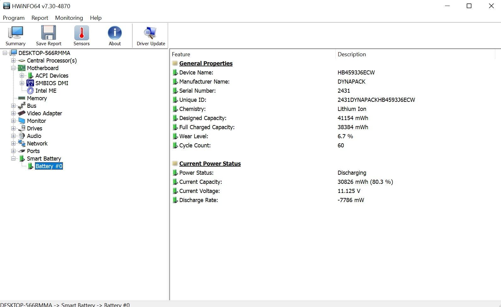Select the Memory tree item
Image resolution: width=501 pixels, height=307 pixels.
coord(37,98)
